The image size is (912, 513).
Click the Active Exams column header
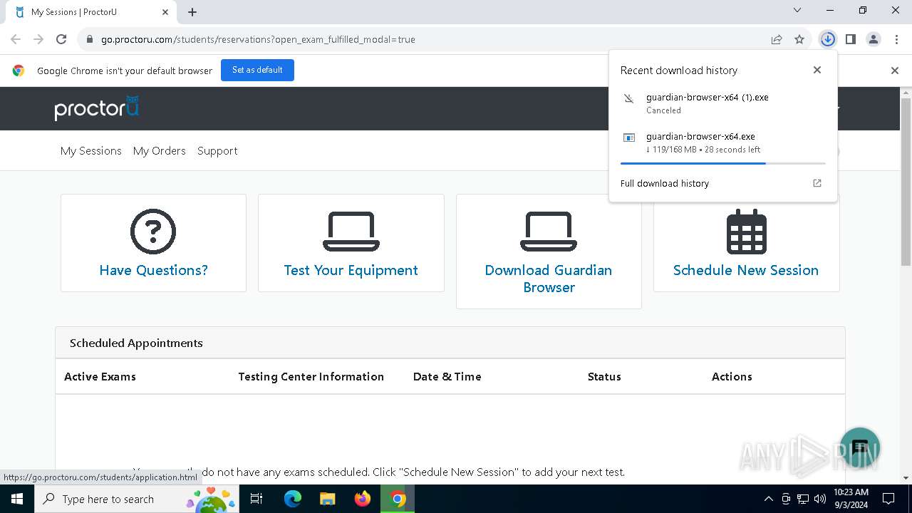coord(100,376)
